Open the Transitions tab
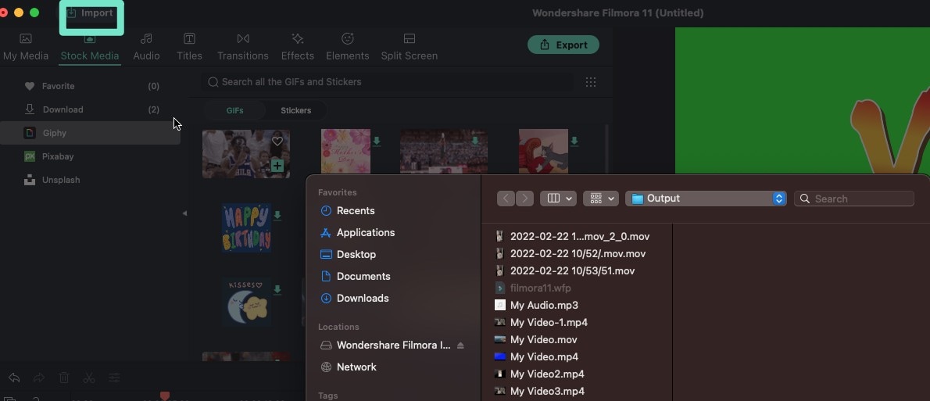The height and width of the screenshot is (401, 930). (242, 48)
